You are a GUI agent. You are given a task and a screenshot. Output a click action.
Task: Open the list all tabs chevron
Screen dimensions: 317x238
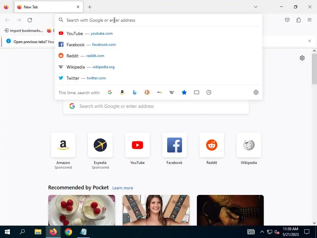coord(255,7)
